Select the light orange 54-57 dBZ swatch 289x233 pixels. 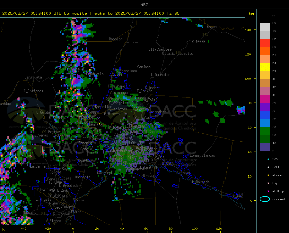(265, 59)
